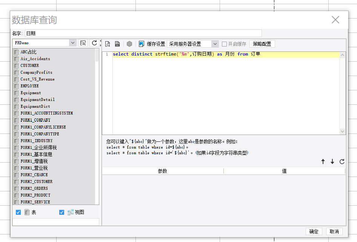This screenshot has width=357, height=242.
Task: Click SQL editor scrollbar down arrow
Action: point(342,131)
